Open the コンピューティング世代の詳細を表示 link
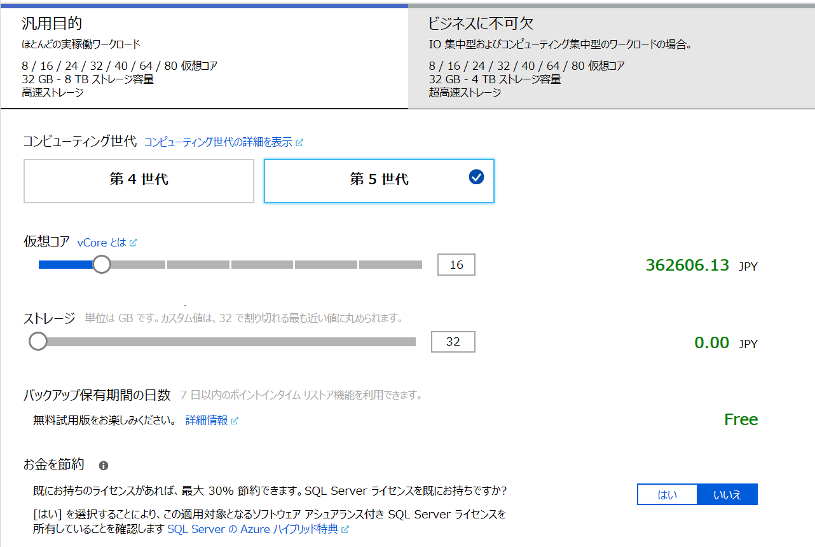Screen dimensions: 815x547 [x=218, y=142]
